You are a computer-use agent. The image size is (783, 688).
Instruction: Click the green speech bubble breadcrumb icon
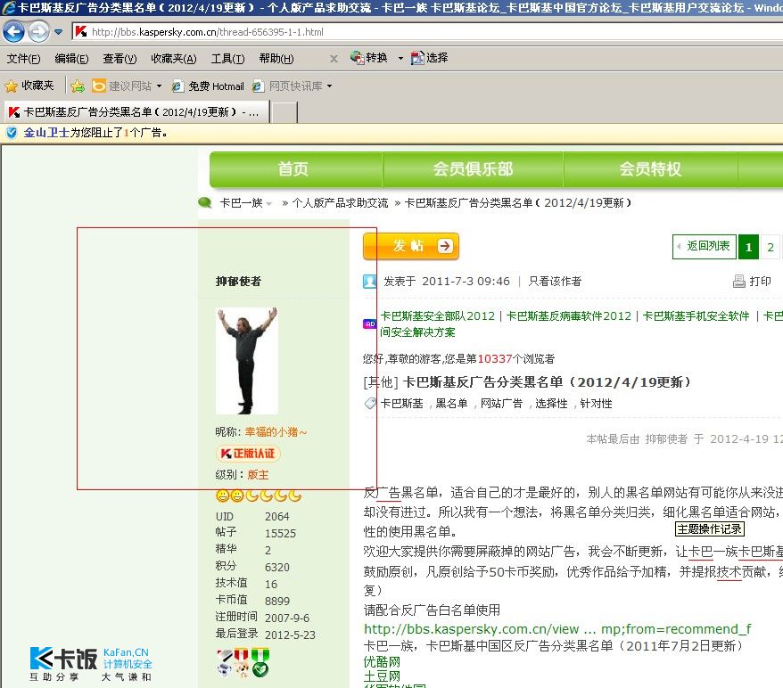click(x=205, y=202)
